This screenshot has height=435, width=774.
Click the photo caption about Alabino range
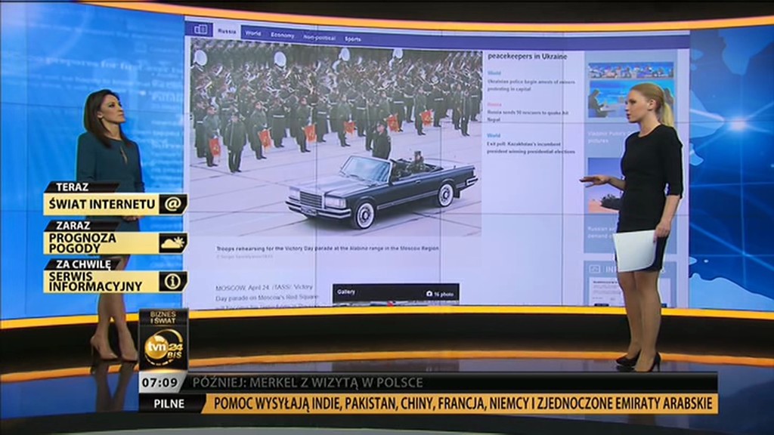coord(327,248)
